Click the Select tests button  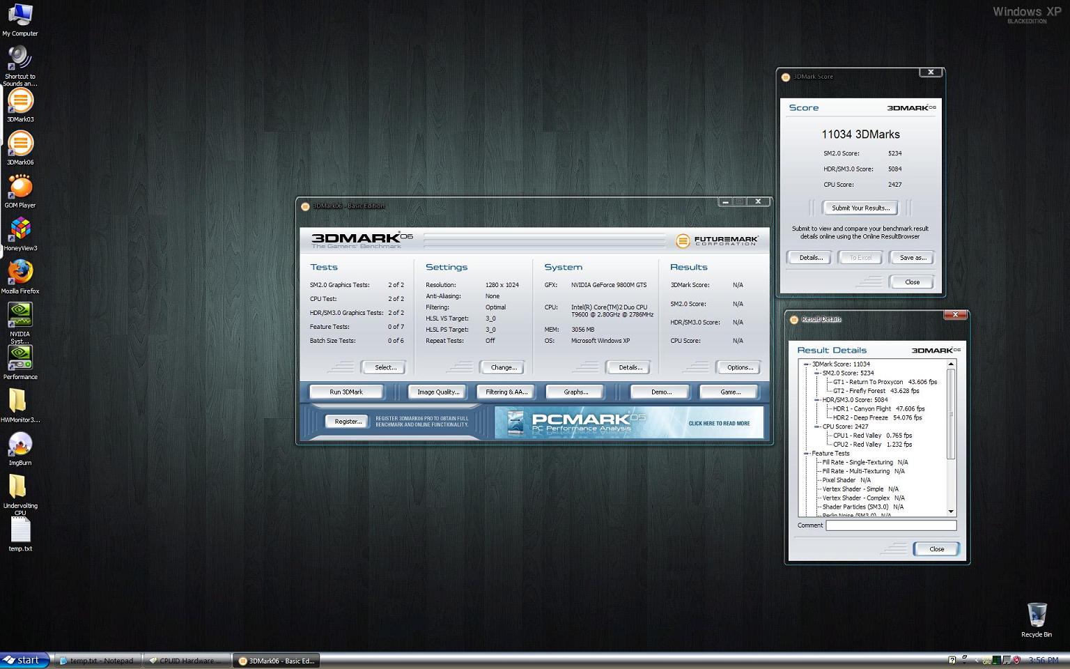tap(383, 367)
